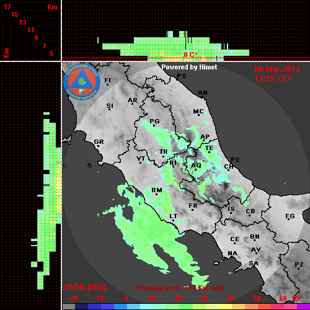Click the AR city label

point(133,100)
